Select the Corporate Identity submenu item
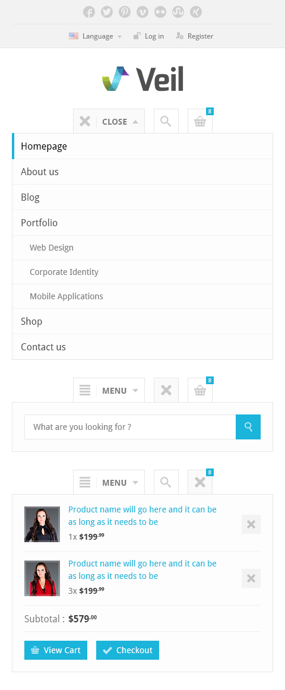Viewport: 285px width, 690px height. point(142,272)
